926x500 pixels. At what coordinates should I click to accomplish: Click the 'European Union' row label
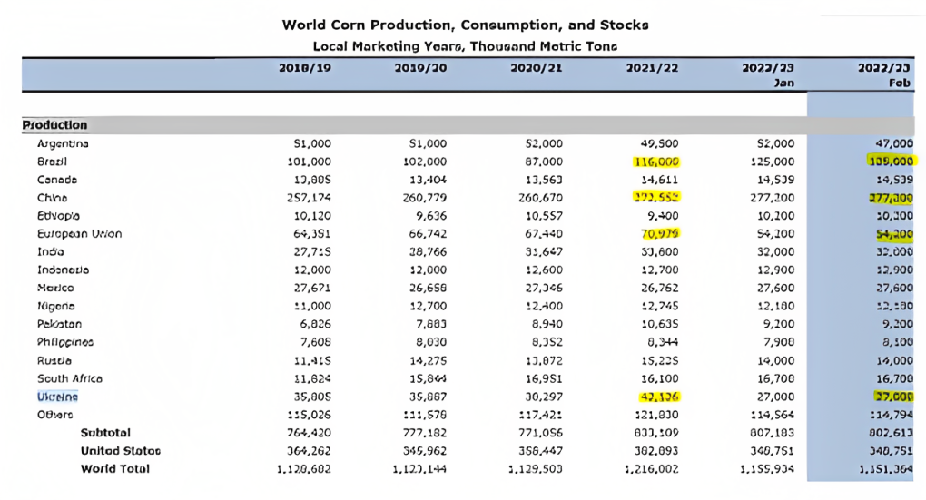79,234
